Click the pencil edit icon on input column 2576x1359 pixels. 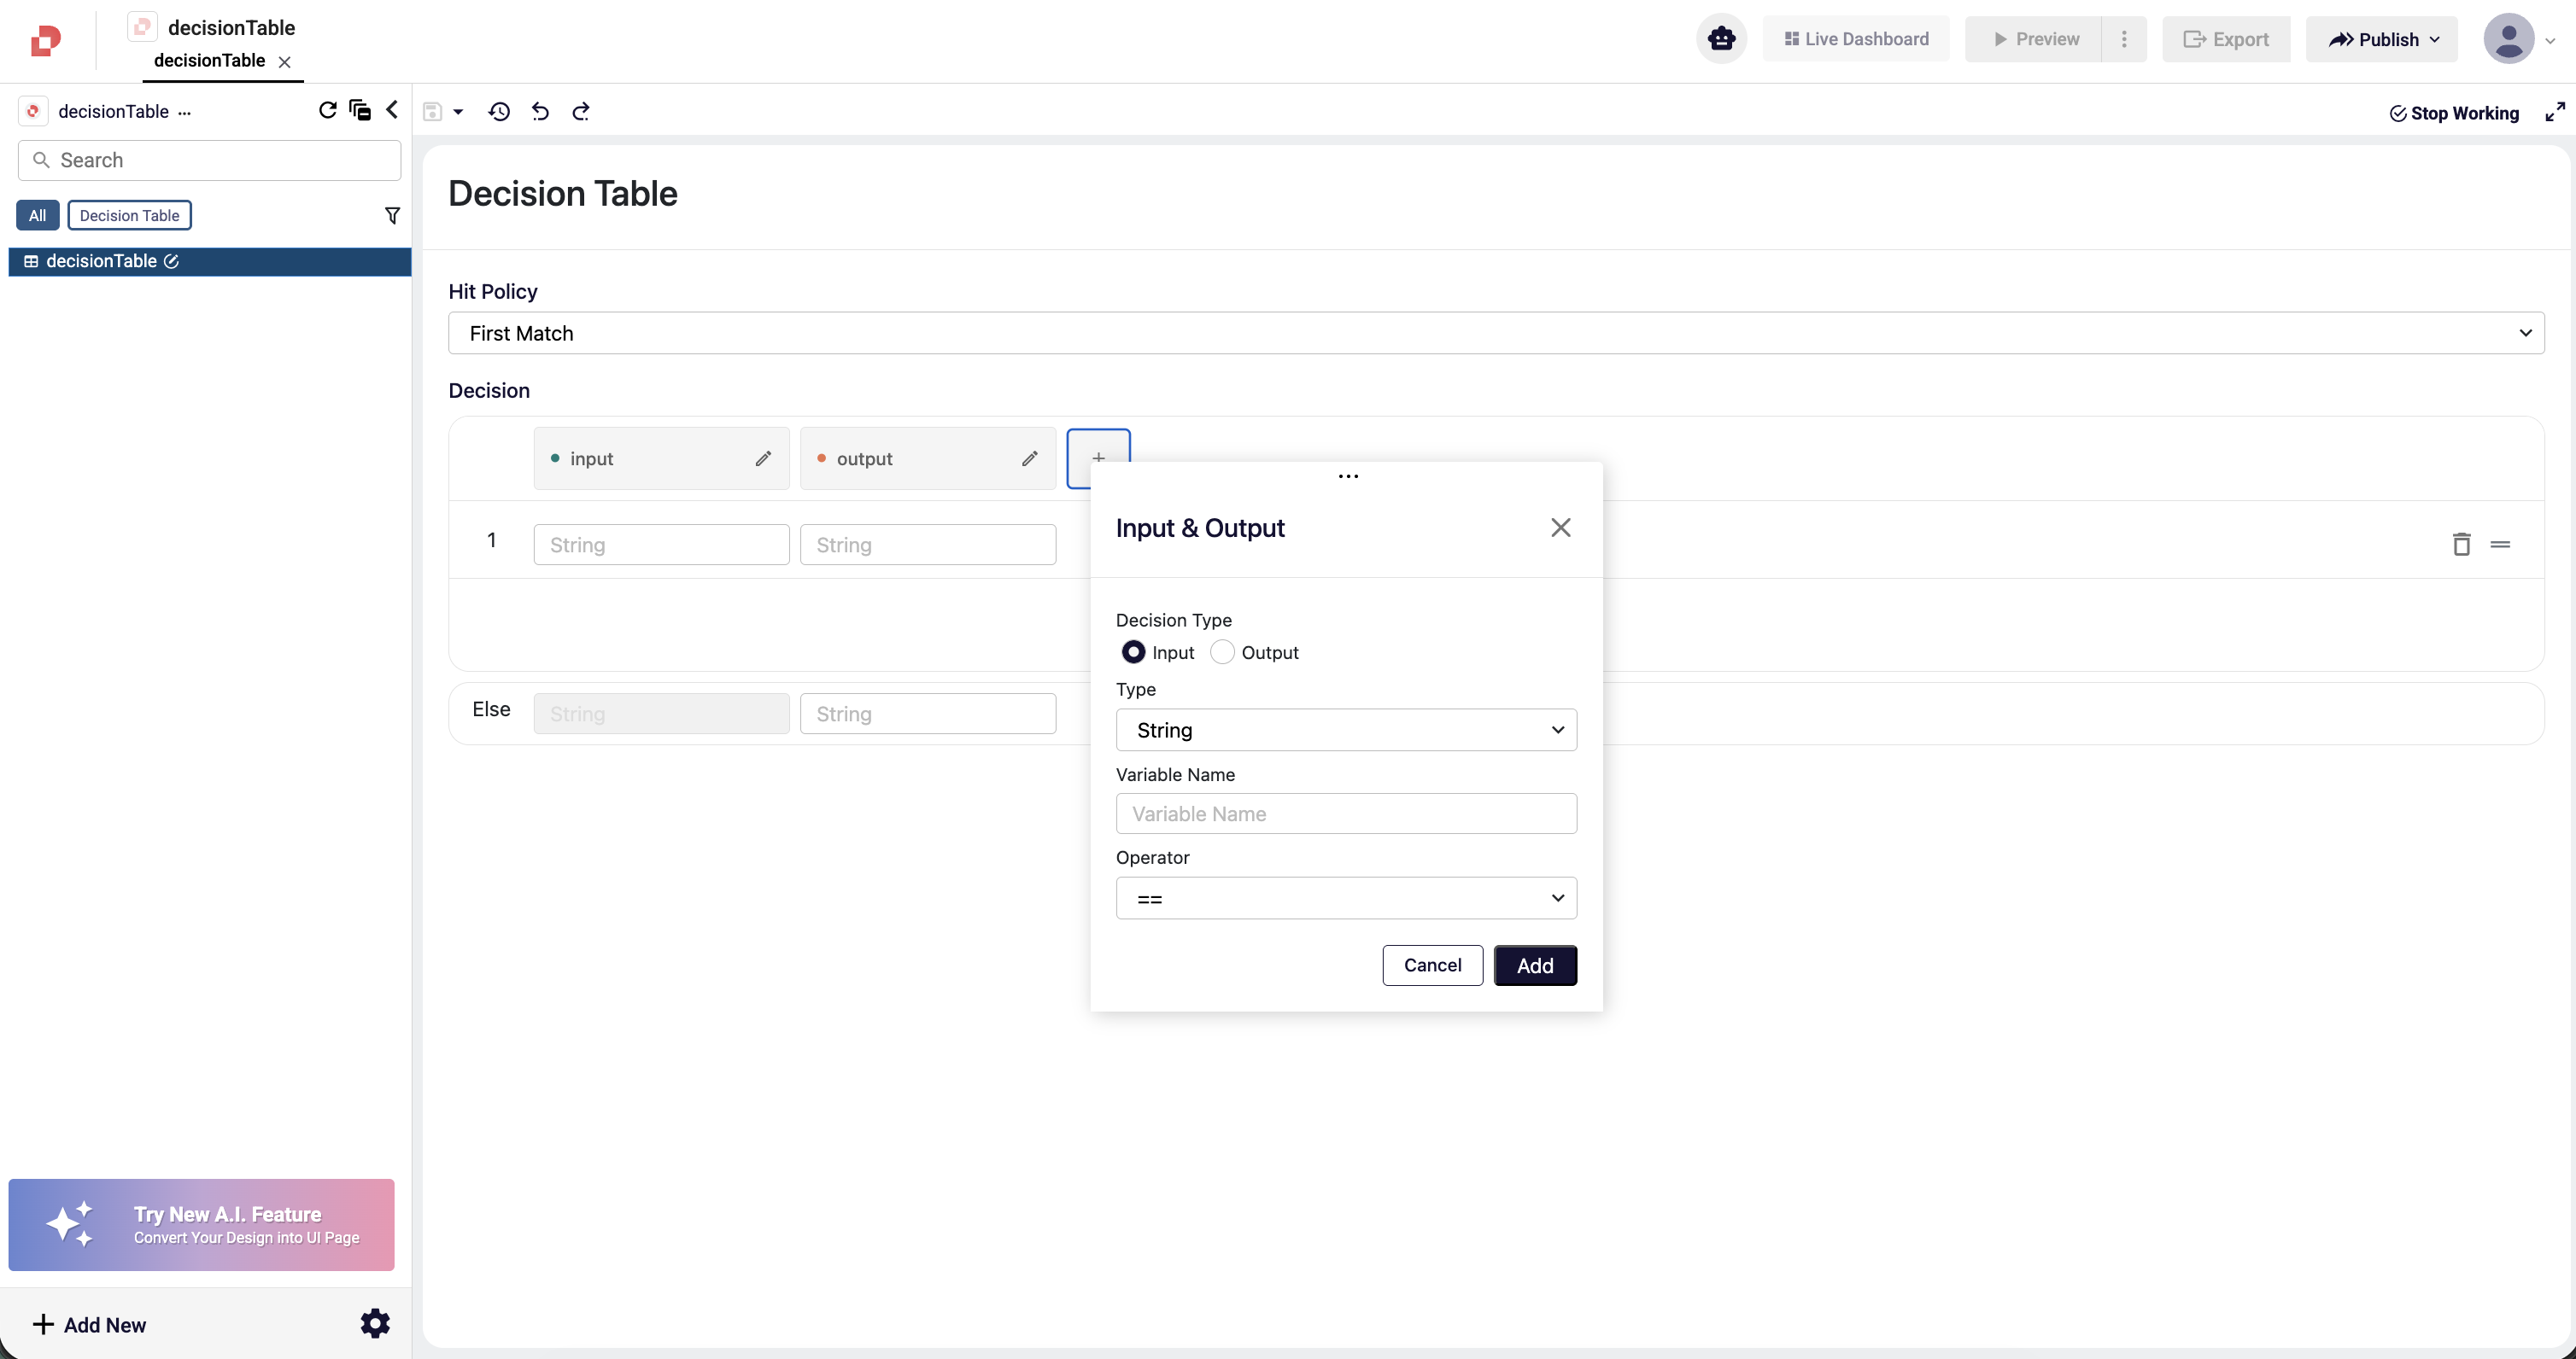point(763,458)
